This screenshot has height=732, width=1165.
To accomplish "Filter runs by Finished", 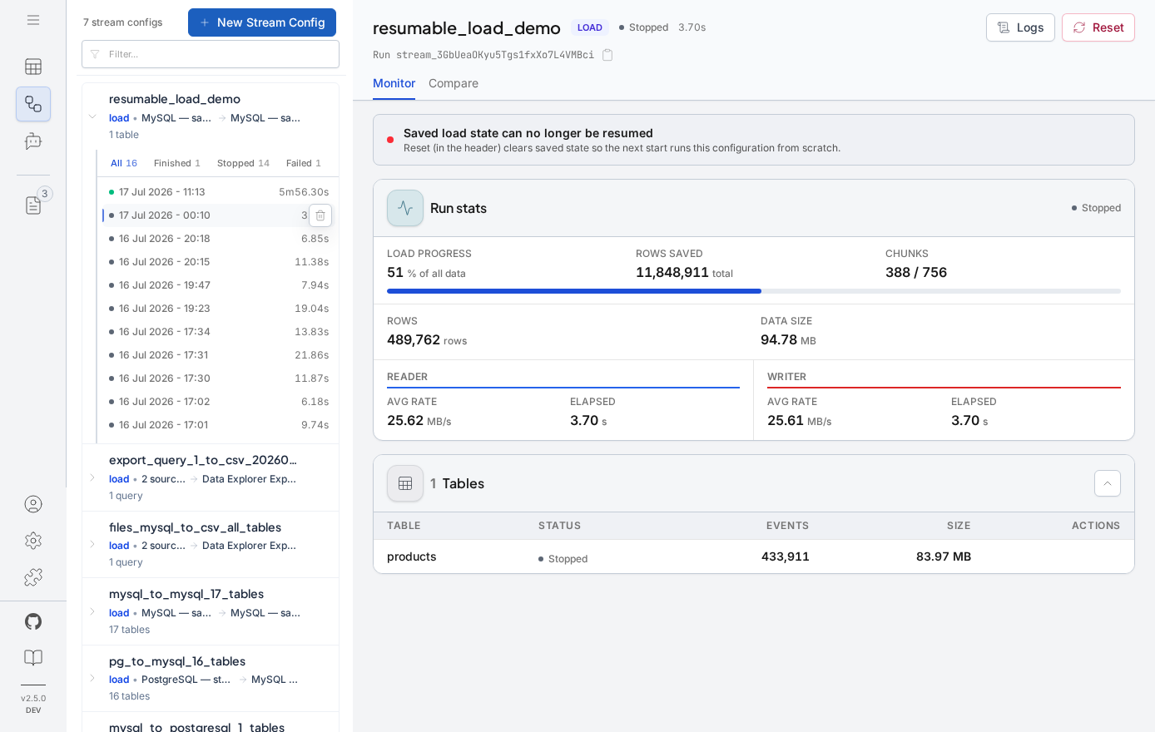I will (177, 163).
